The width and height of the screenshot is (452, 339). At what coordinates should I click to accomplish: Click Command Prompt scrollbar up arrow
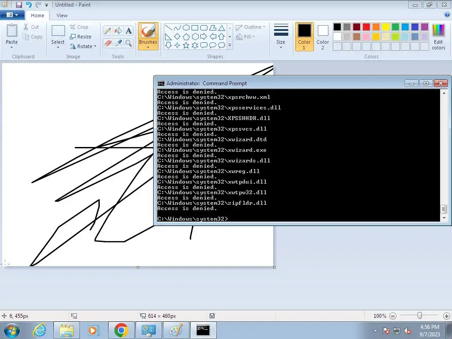point(444,93)
